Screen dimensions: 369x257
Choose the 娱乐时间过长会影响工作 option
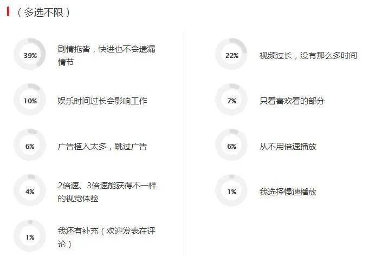[102, 101]
